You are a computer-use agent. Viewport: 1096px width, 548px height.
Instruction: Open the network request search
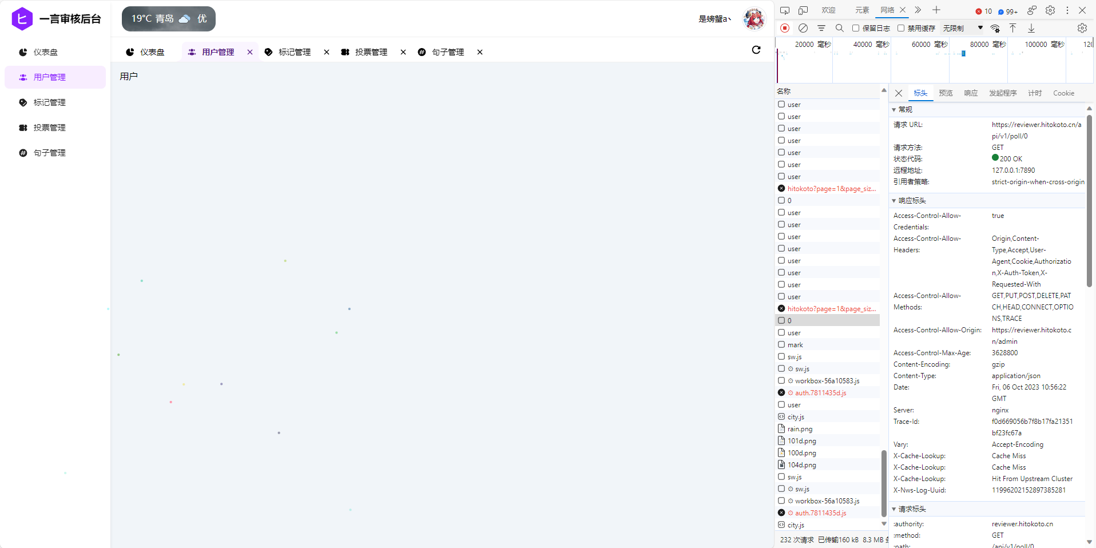click(840, 28)
